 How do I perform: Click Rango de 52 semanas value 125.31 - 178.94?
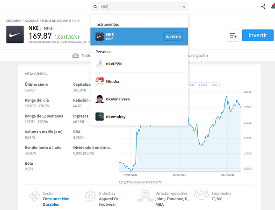(36, 122)
